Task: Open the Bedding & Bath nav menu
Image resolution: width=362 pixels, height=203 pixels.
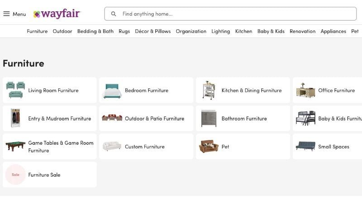Action: point(95,31)
